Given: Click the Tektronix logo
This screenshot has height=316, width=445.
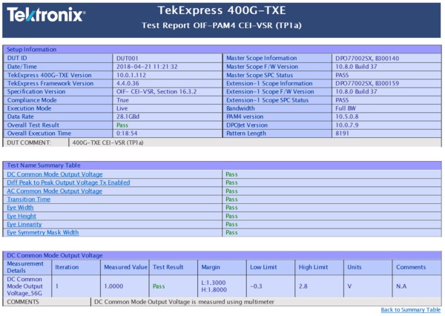Looking at the screenshot, I should (x=46, y=15).
